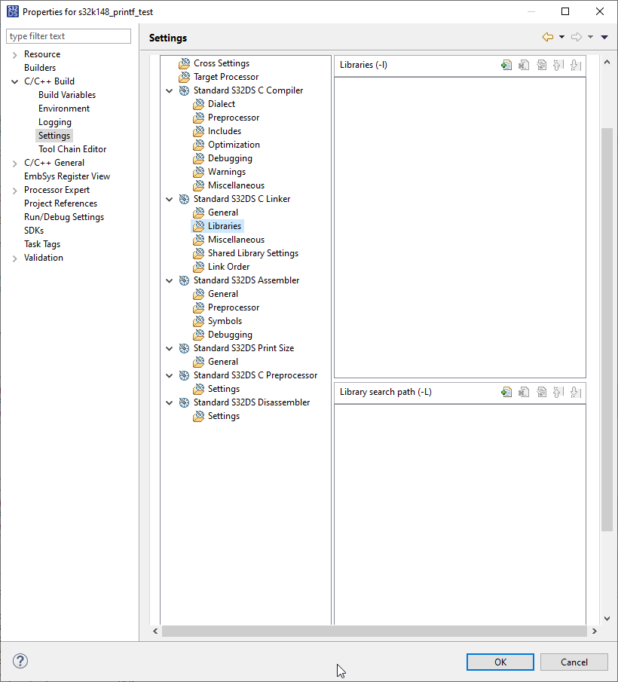Click OK to apply properties
The image size is (618, 682).
(x=500, y=662)
